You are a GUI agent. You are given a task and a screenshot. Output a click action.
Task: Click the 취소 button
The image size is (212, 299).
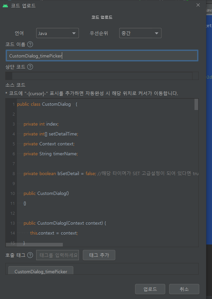point(184,289)
